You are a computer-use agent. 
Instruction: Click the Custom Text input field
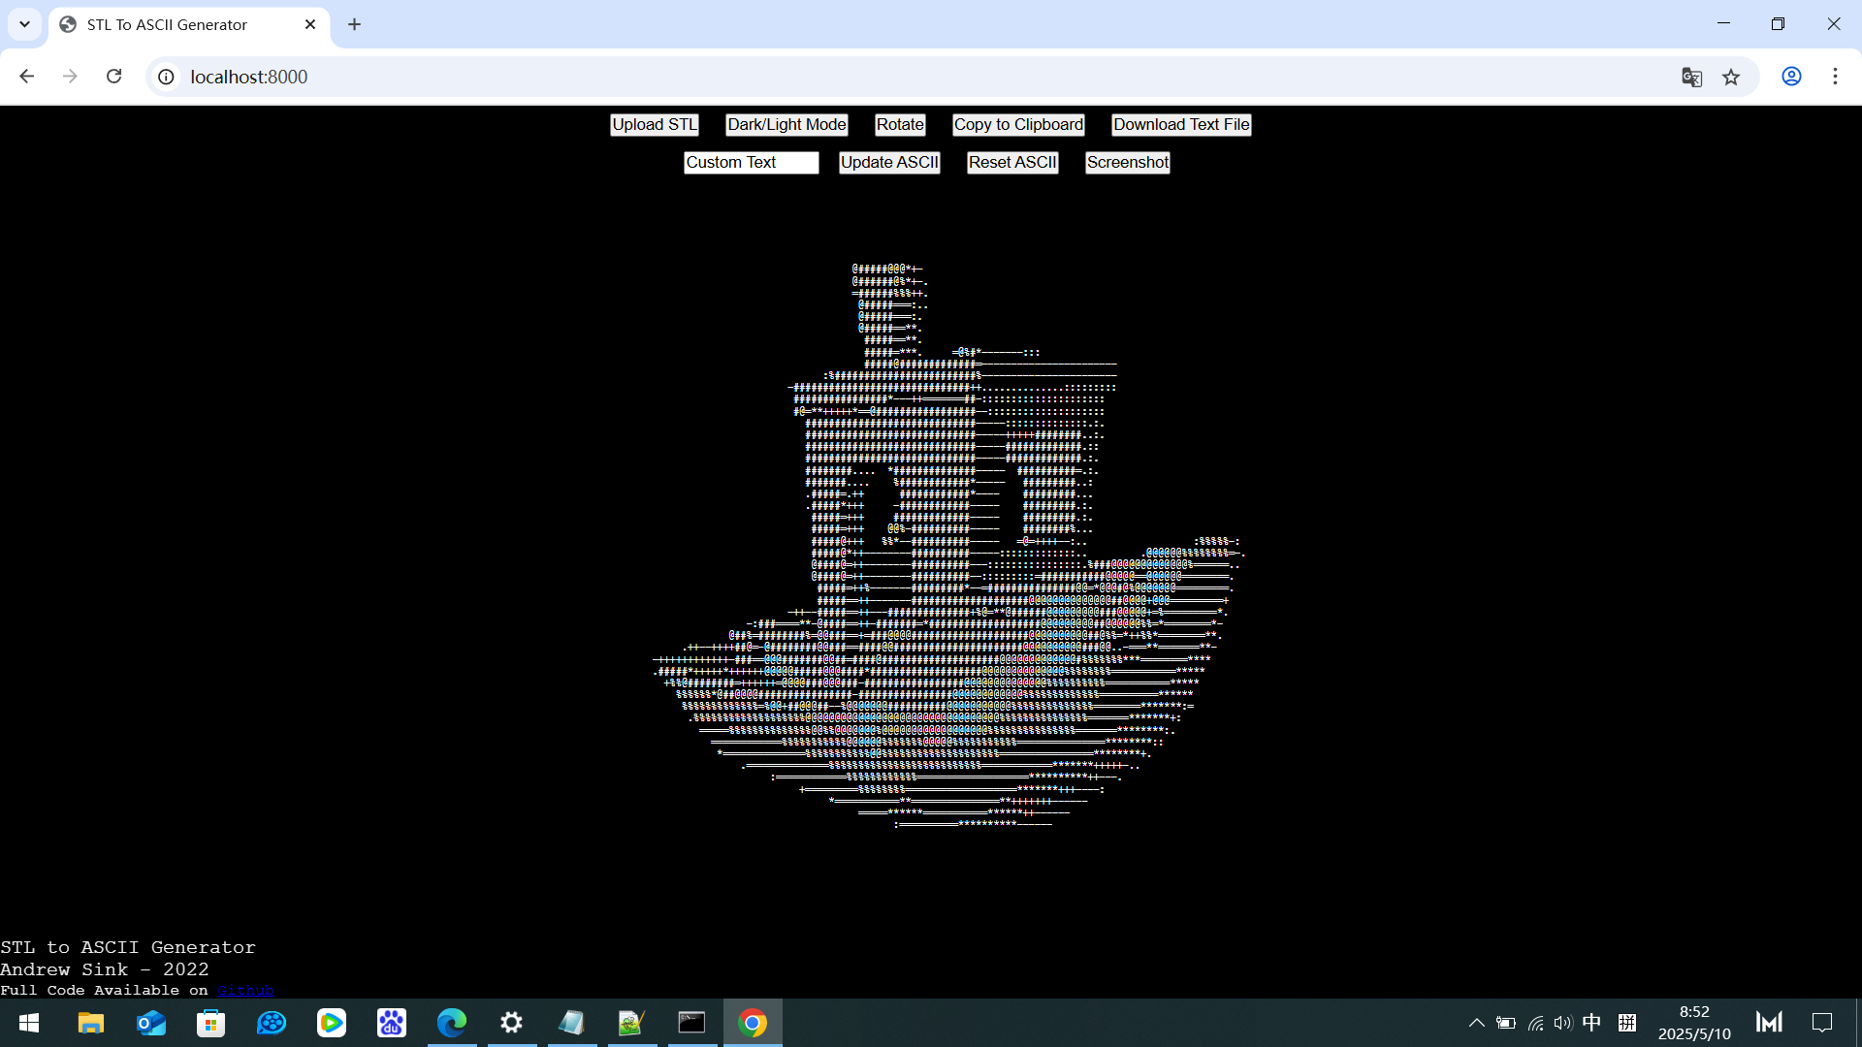pos(751,162)
